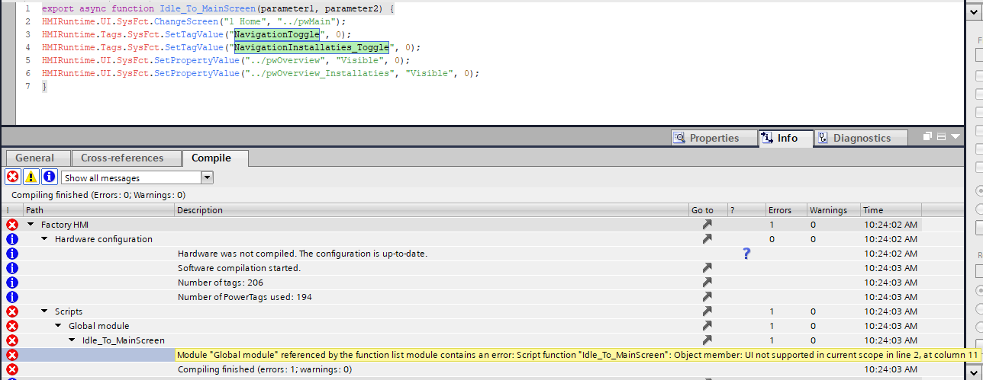Screen dimensions: 983x380
Task: Toggle the information messages filter button
Action: click(x=49, y=177)
